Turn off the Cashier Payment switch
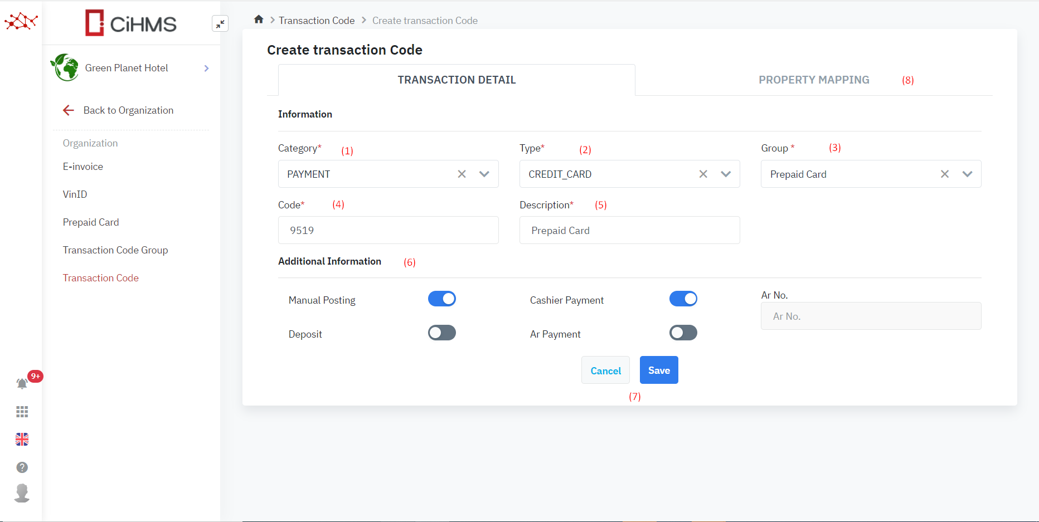The height and width of the screenshot is (522, 1039). click(x=683, y=299)
